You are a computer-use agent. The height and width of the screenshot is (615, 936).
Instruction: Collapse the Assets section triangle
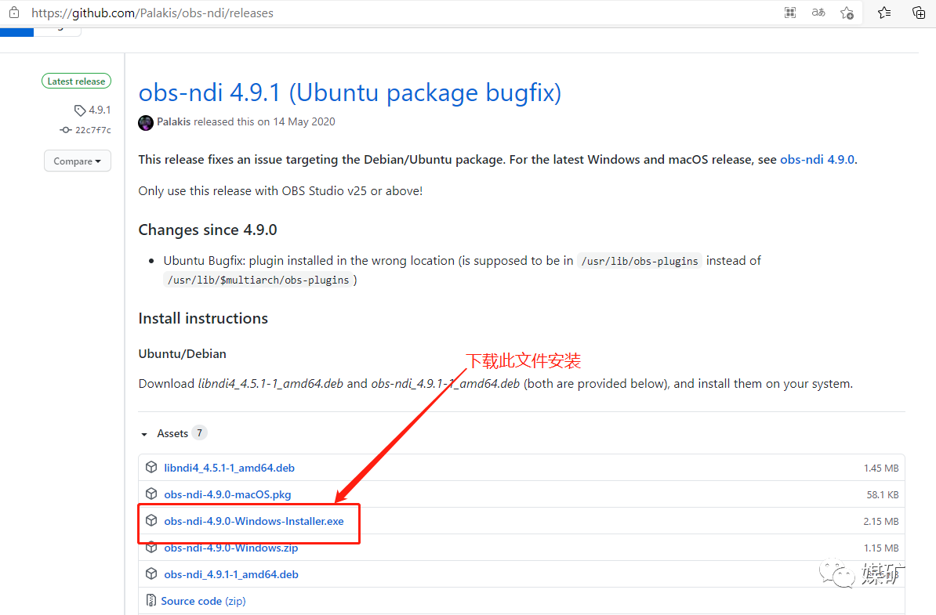pyautogui.click(x=144, y=434)
